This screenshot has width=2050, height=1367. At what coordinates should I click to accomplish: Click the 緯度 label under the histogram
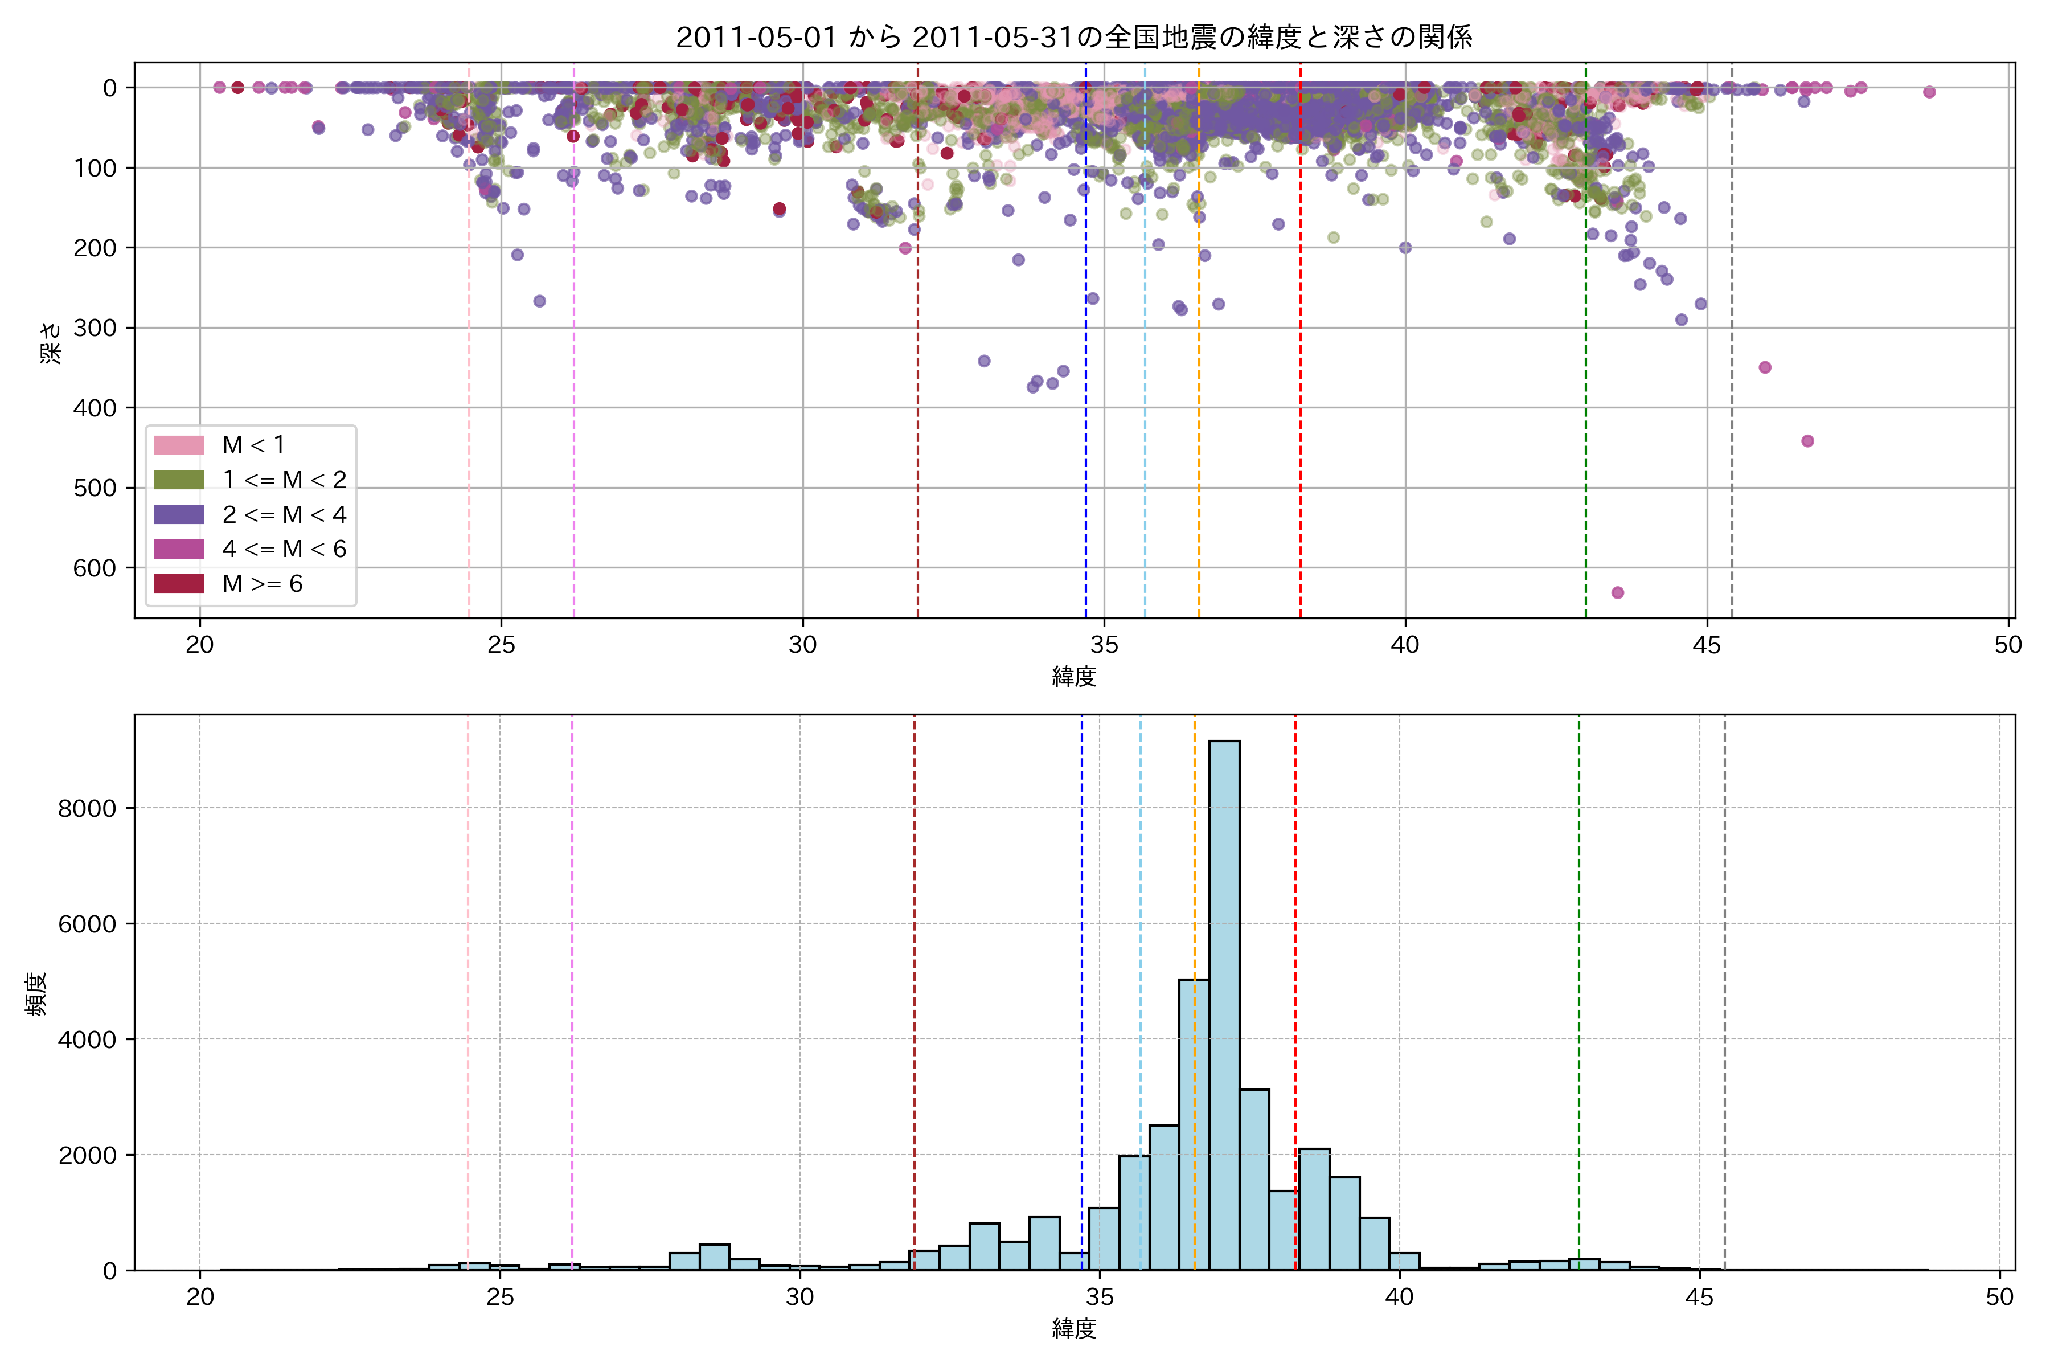pyautogui.click(x=1074, y=1329)
